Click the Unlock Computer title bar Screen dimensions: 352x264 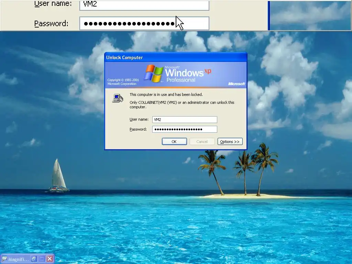click(176, 57)
